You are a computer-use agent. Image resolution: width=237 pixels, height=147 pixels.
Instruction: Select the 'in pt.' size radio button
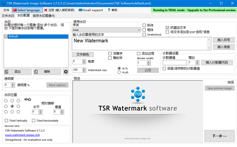pyautogui.click(x=119, y=72)
